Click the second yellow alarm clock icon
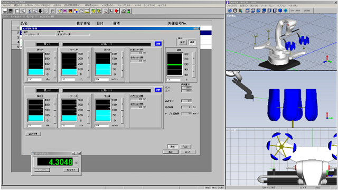Screen dimensions: 338x190 click(x=99, y=11)
